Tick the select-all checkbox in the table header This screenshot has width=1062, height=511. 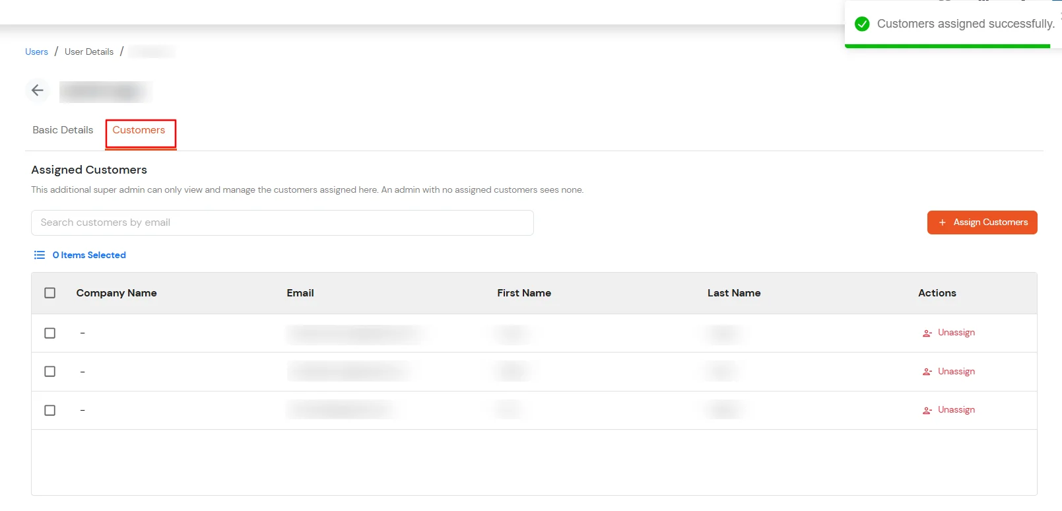(50, 293)
